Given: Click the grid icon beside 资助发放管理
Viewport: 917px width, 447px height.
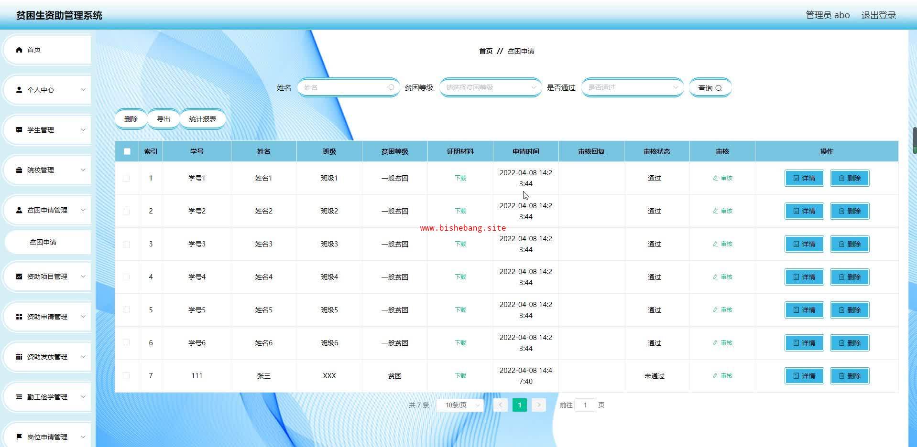Looking at the screenshot, I should tap(19, 357).
